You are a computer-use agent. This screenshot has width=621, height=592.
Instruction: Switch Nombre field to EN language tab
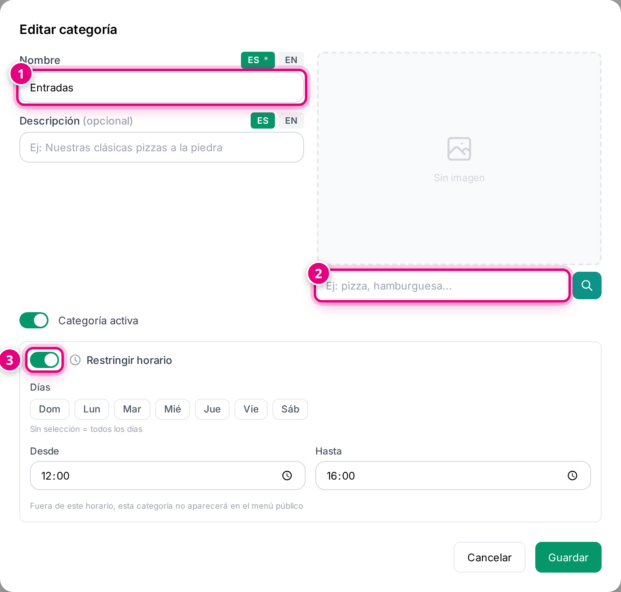(291, 60)
